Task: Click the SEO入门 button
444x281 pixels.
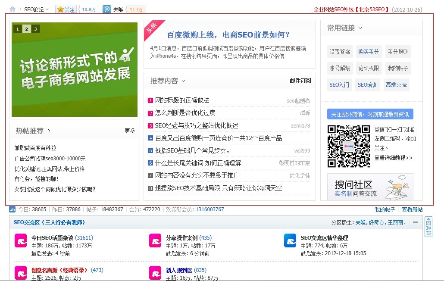Action: point(339,85)
